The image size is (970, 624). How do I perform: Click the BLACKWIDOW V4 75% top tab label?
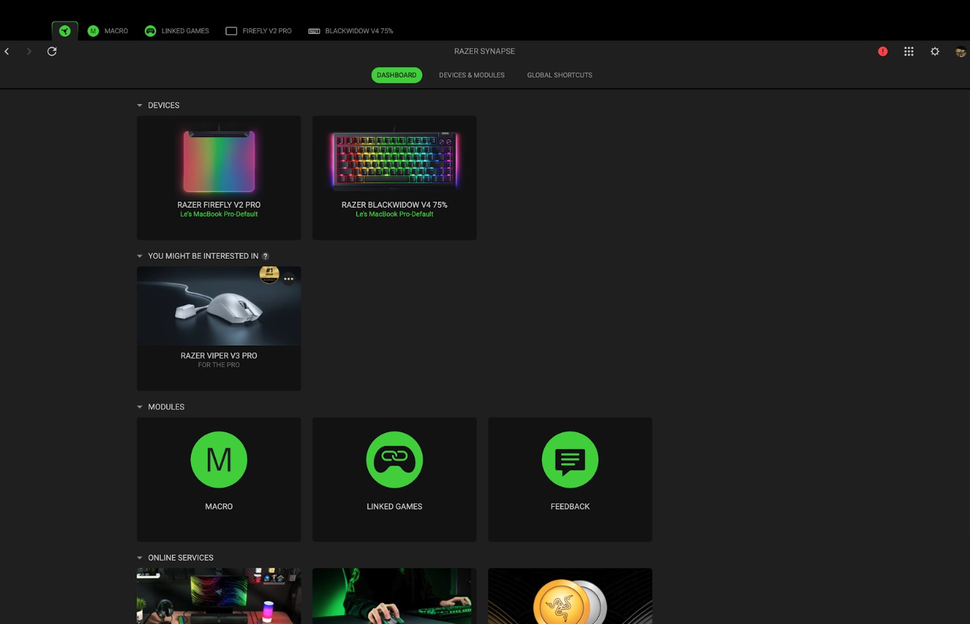click(359, 31)
